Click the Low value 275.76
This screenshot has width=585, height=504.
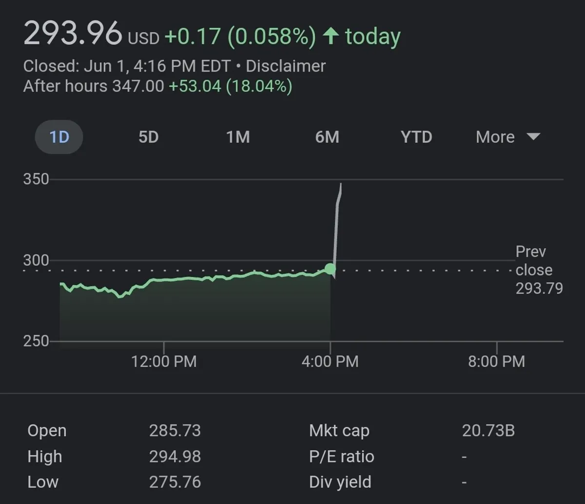pyautogui.click(x=175, y=482)
